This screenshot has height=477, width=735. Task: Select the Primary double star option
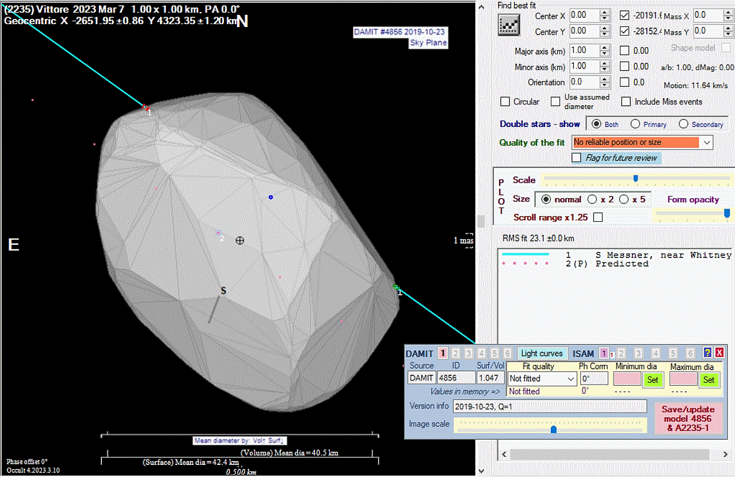(635, 124)
